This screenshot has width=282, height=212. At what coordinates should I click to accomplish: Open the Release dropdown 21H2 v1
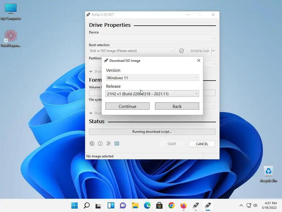tap(152, 94)
